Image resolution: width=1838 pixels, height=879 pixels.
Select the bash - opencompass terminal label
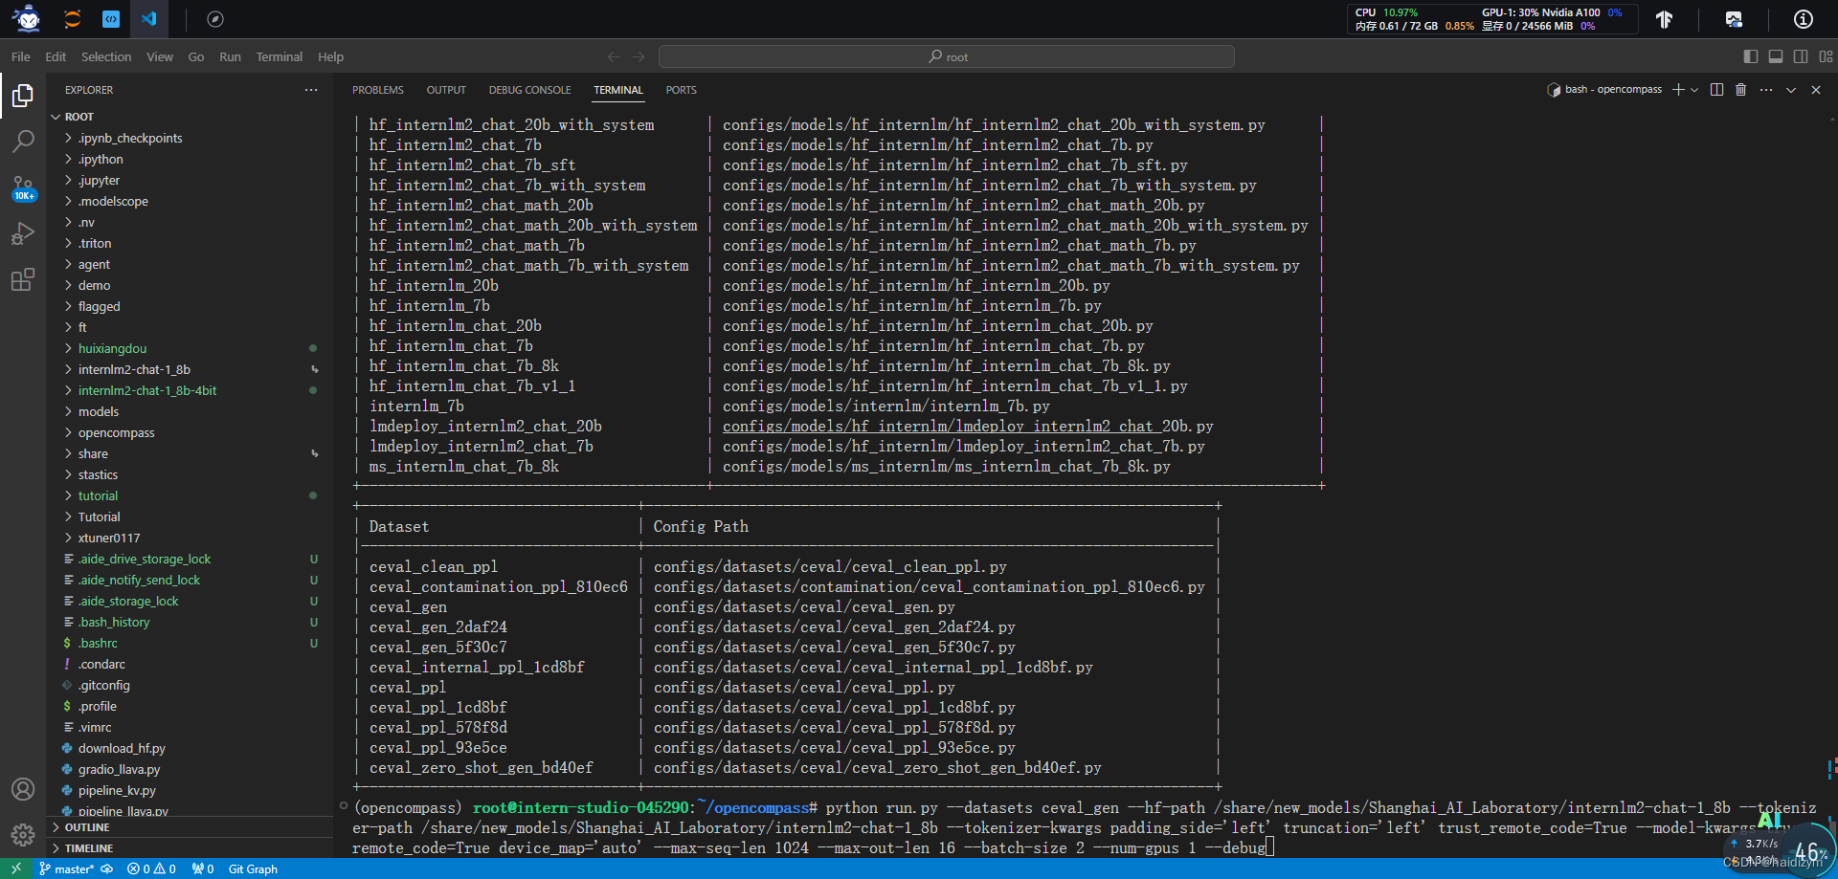point(1605,89)
